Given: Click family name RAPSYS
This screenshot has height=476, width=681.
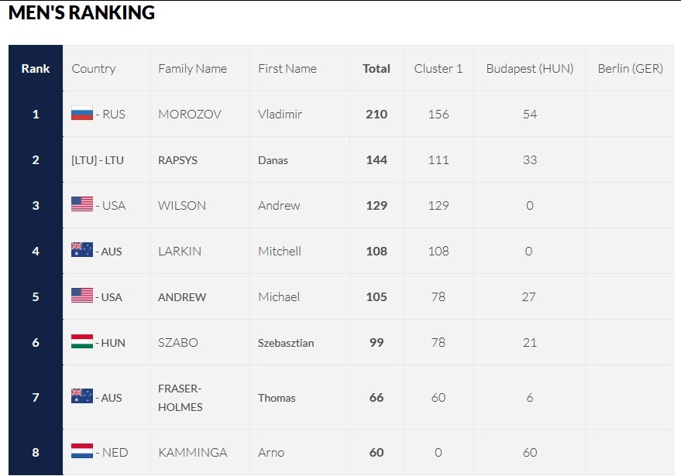Looking at the screenshot, I should pos(177,160).
